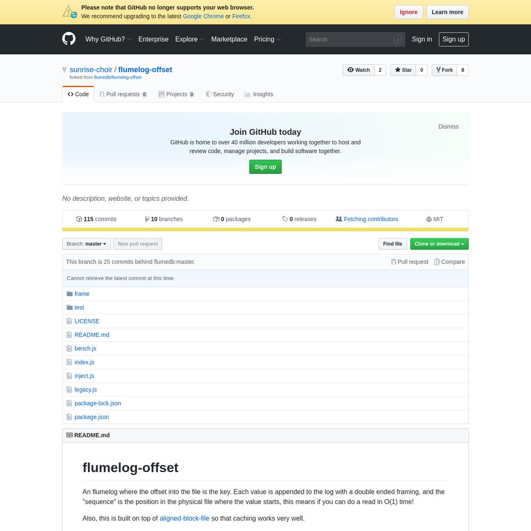Click the file icon next to README.md row
531x531 pixels.
69,335
